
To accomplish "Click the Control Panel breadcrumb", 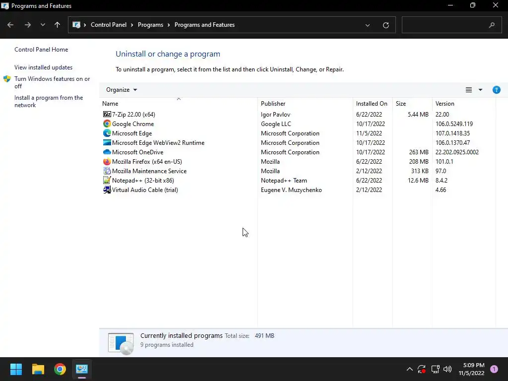I will click(x=109, y=25).
